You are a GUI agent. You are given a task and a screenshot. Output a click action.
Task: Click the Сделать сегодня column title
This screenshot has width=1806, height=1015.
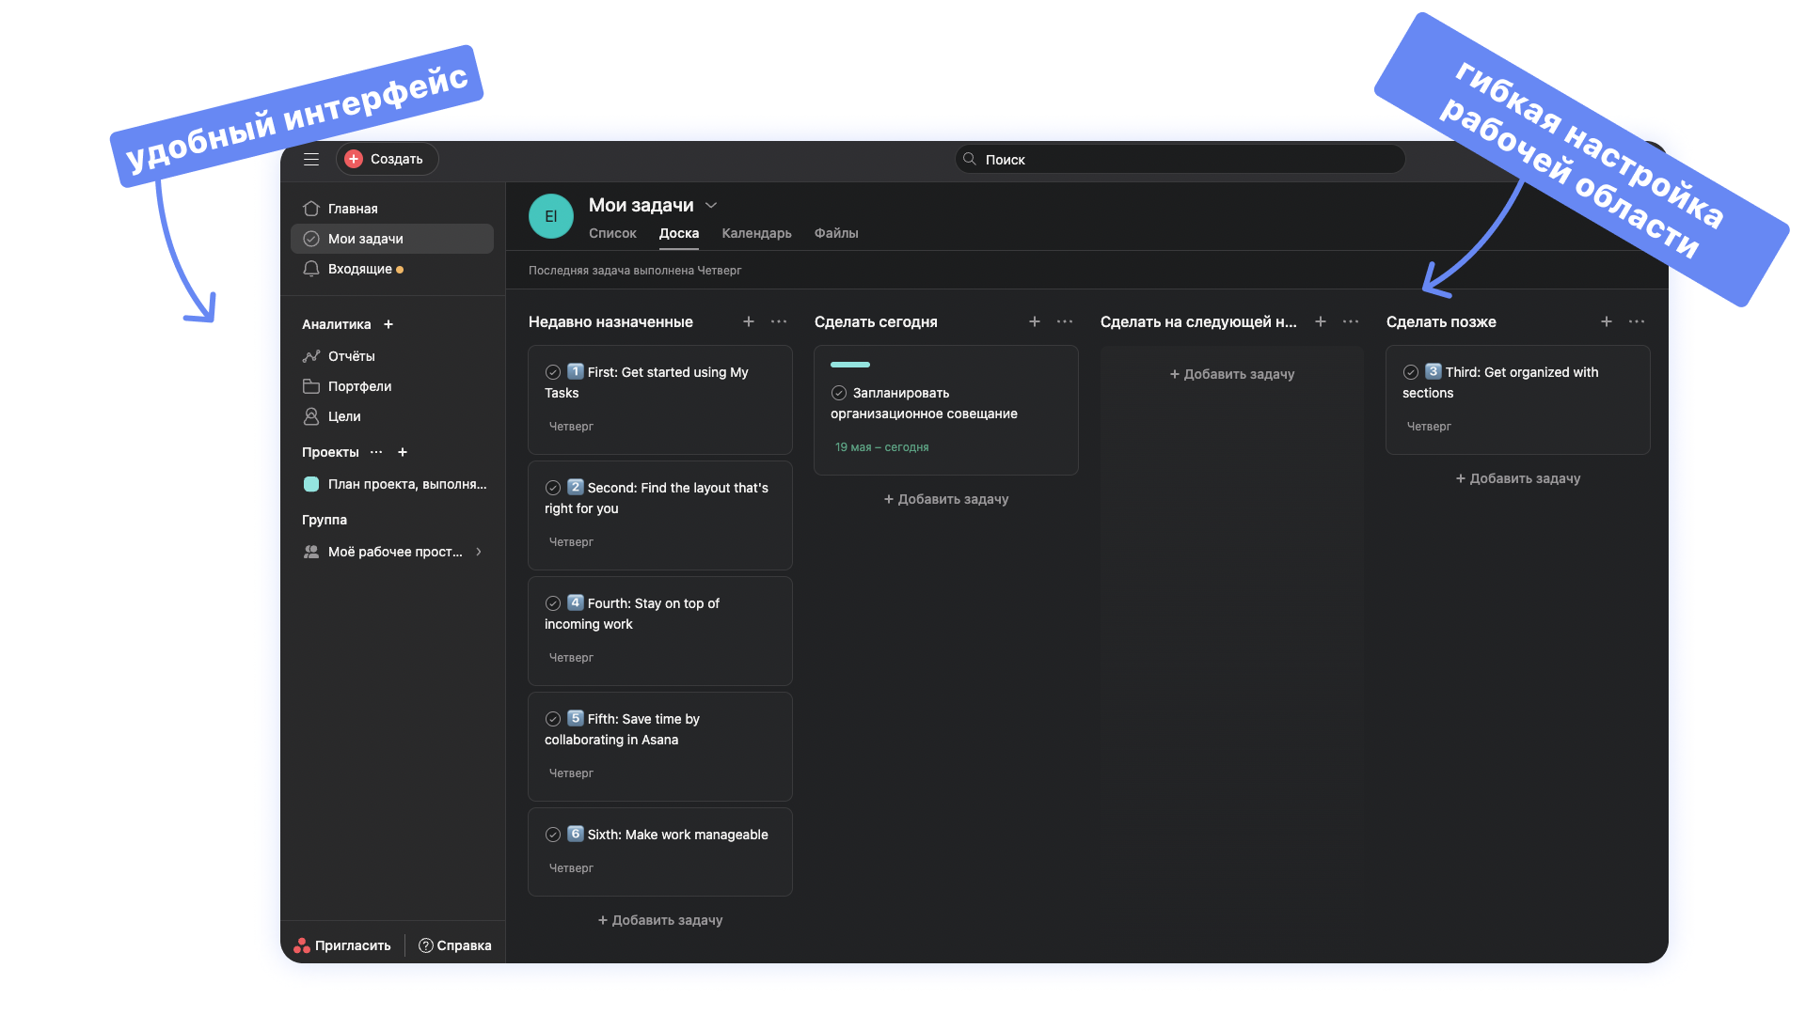coord(876,321)
